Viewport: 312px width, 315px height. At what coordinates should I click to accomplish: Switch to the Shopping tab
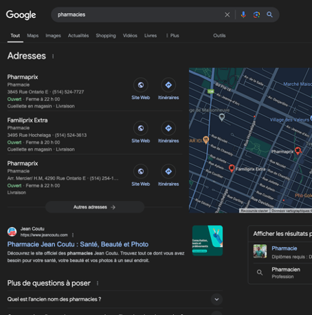tap(106, 36)
